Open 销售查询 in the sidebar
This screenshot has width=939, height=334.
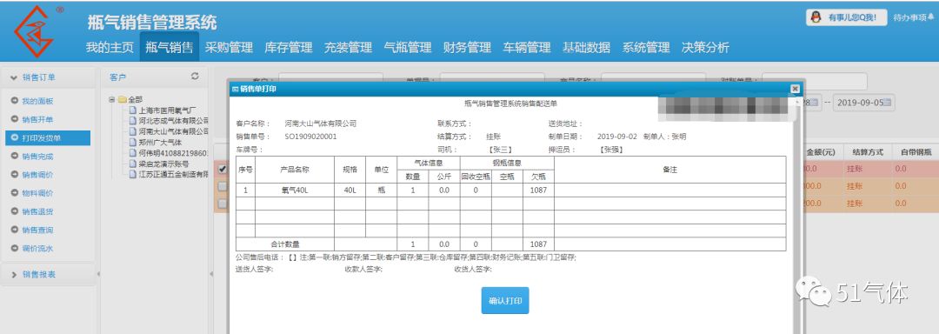click(37, 230)
